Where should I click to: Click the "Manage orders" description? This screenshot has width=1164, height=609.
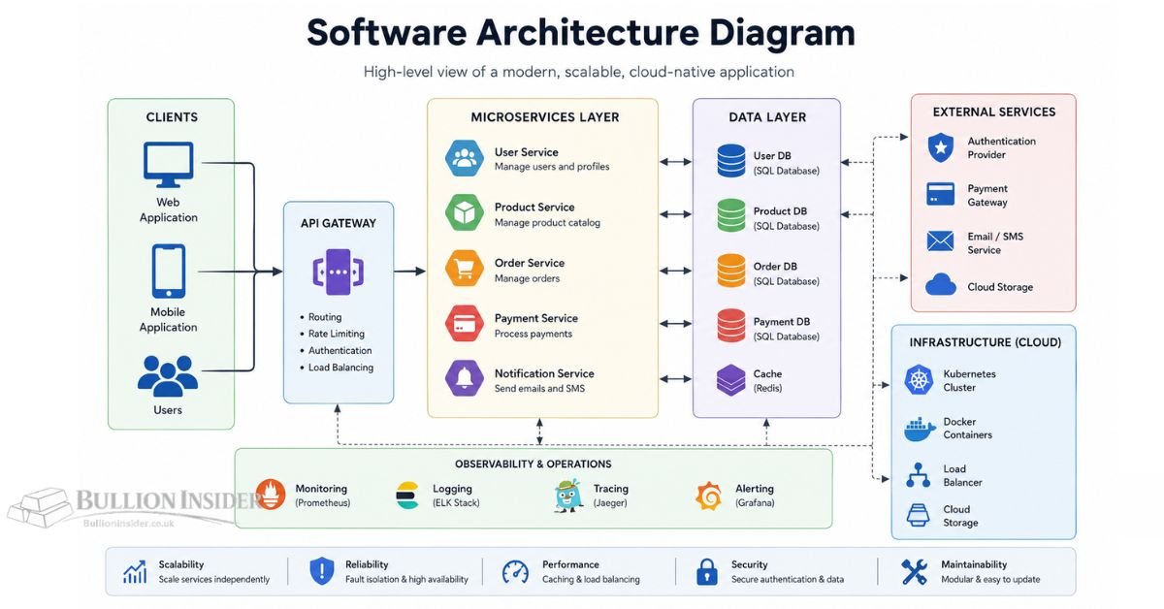point(527,278)
